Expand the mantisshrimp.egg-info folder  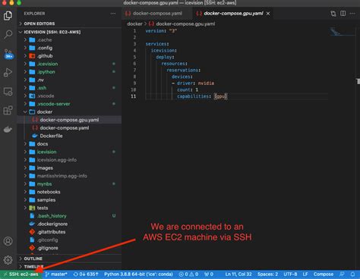pyautogui.click(x=69, y=176)
